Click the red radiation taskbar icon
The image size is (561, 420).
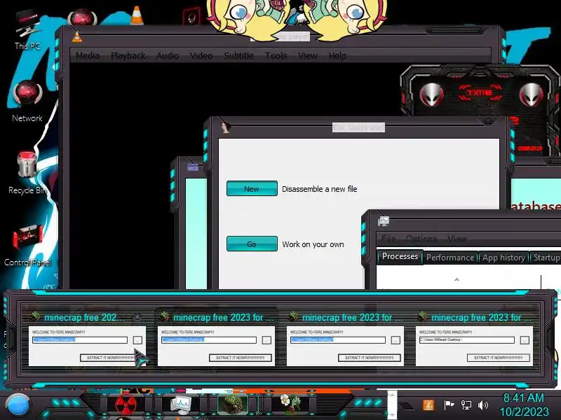[126, 405]
